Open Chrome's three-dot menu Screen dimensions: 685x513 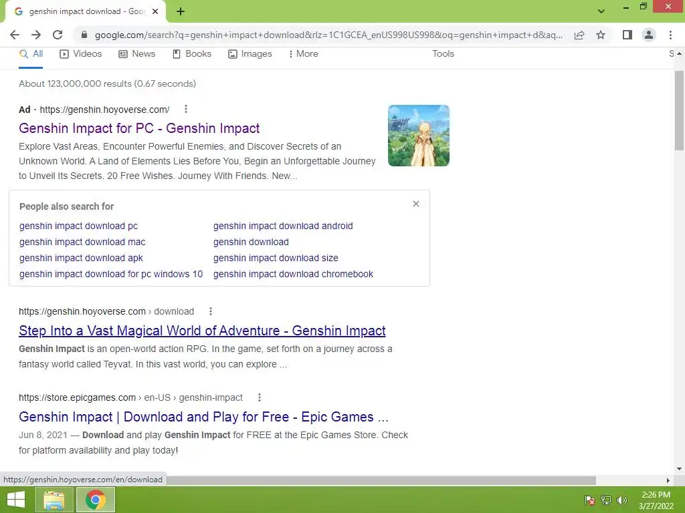pyautogui.click(x=670, y=35)
